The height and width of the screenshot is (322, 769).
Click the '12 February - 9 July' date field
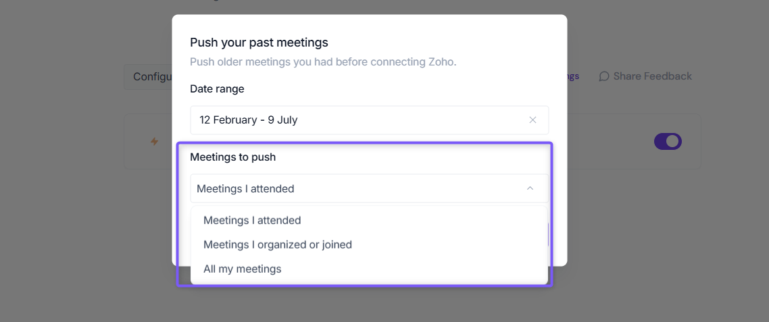370,120
